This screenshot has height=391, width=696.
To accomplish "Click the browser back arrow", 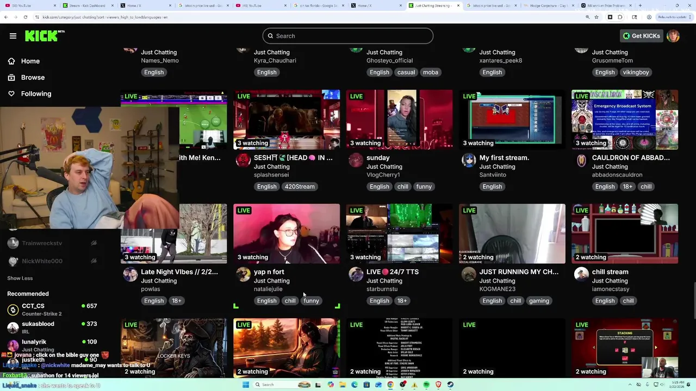I will (x=5, y=17).
